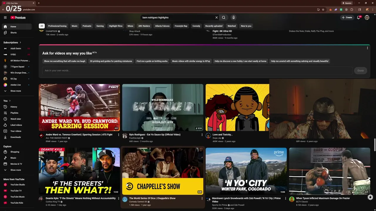376x211 pixels.
Task: Open options for Rylo Rodriguez video
Action: pos(202,135)
